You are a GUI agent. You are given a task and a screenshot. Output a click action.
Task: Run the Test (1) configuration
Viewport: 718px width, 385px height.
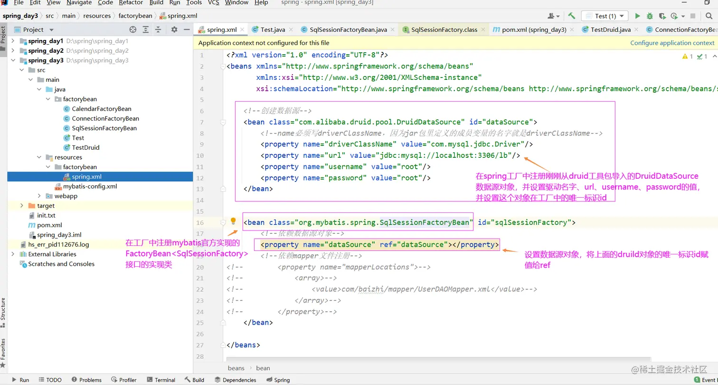click(638, 16)
